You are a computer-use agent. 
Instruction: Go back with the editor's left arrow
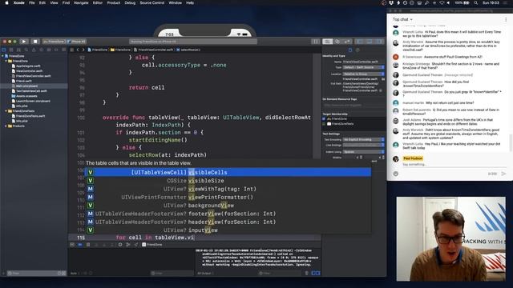78,50
